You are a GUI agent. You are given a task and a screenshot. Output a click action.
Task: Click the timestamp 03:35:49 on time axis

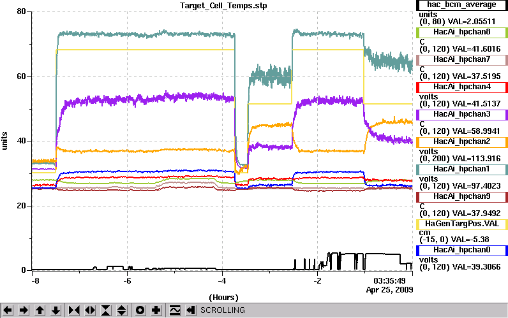pyautogui.click(x=389, y=281)
